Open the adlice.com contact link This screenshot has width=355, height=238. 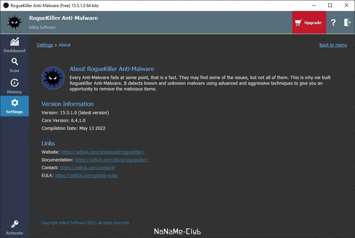coord(88,167)
